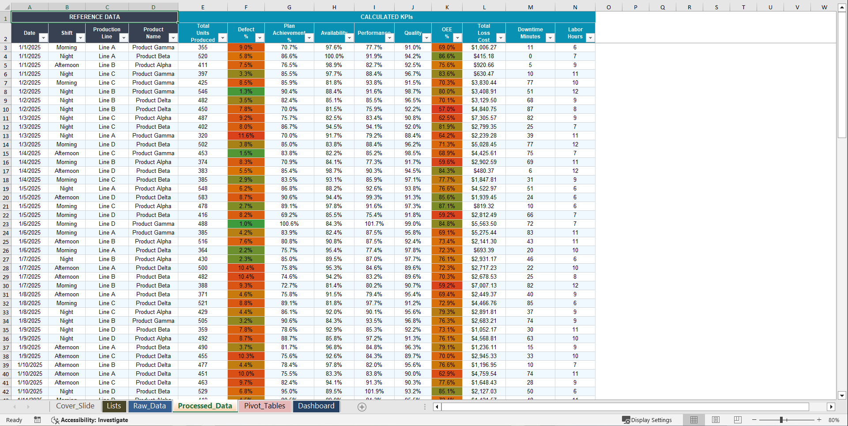
Task: Select the CALCULATED KPIs header cell
Action: pyautogui.click(x=386, y=17)
